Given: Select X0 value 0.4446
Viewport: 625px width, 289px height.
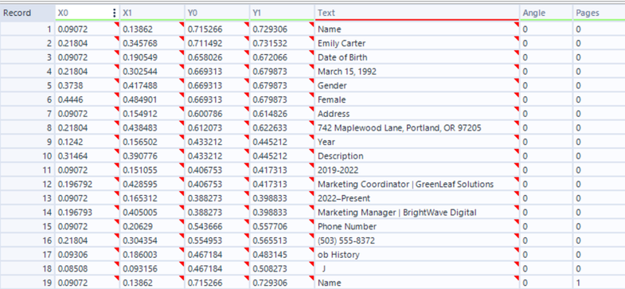Looking at the screenshot, I should [x=88, y=100].
